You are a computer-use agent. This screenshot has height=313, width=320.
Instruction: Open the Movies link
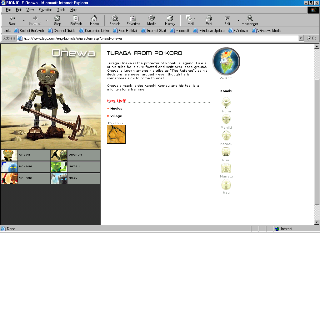116,109
